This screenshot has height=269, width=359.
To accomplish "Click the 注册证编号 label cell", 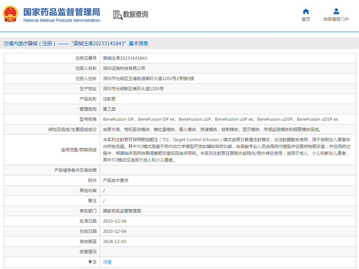I will click(52, 58).
